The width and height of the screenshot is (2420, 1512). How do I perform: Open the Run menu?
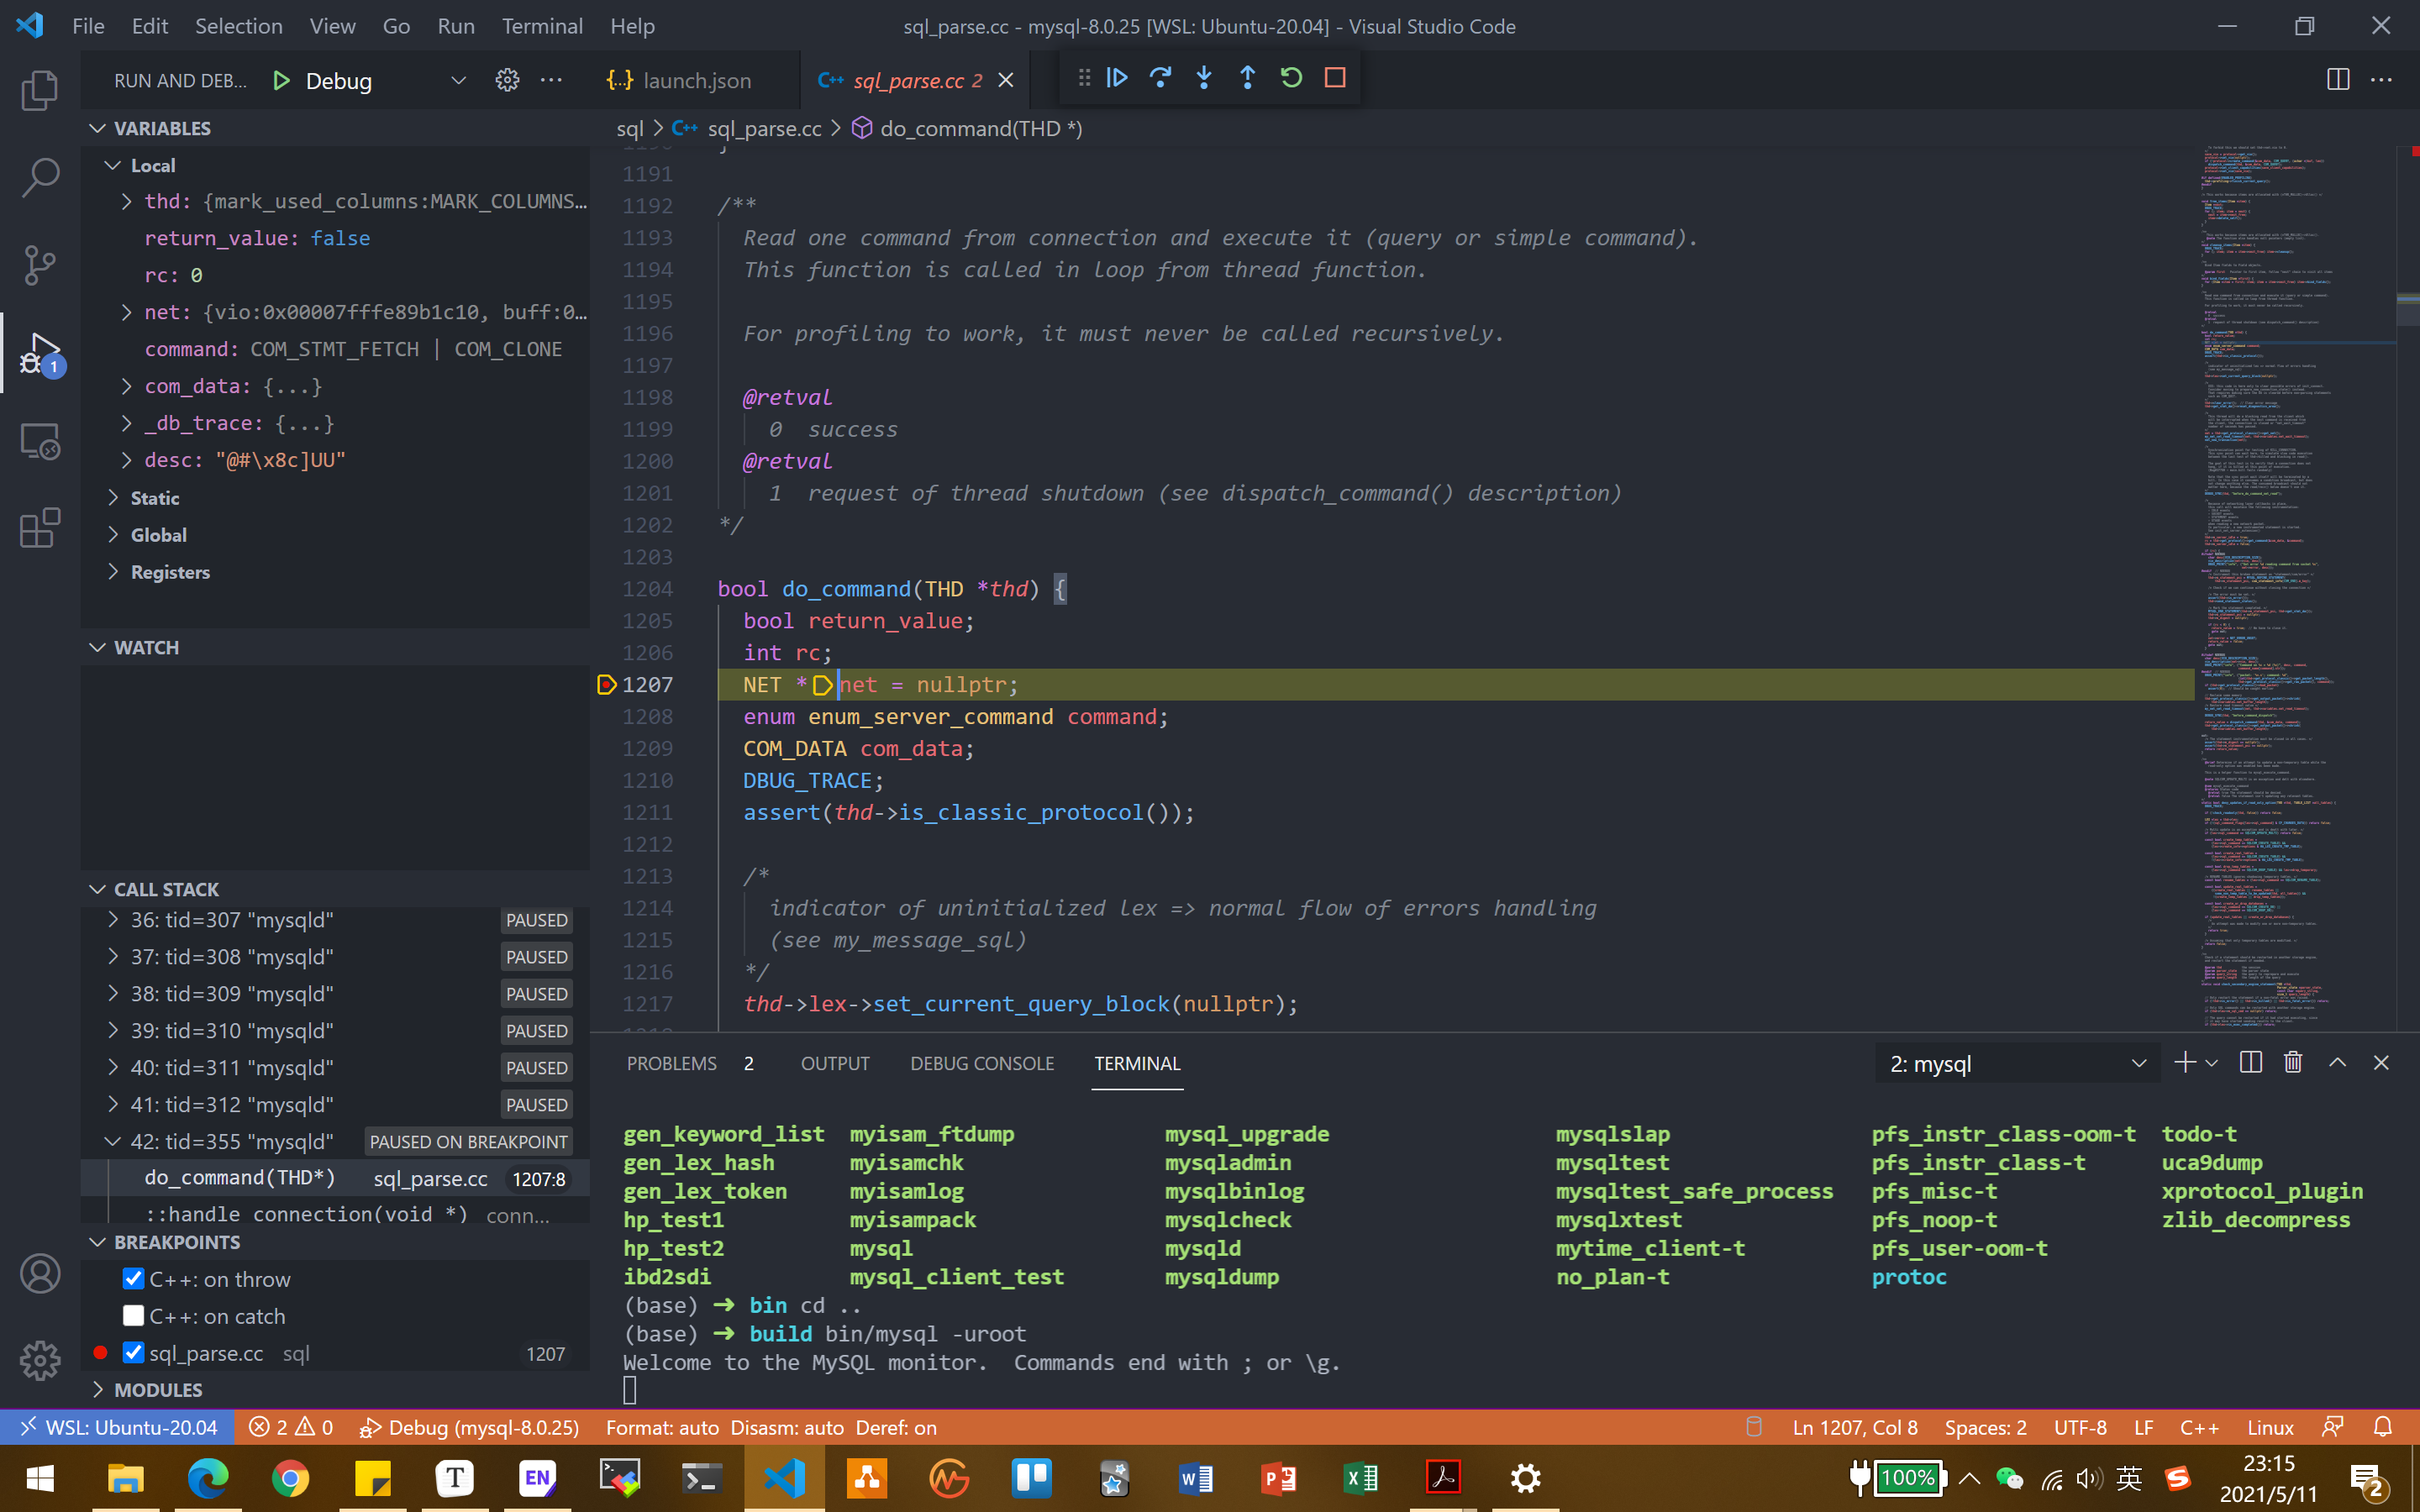(456, 26)
